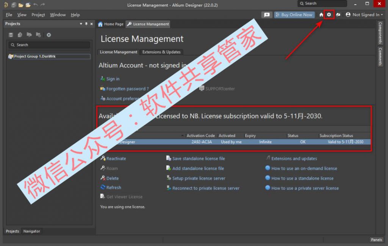The width and height of the screenshot is (388, 246).
Task: Click the Altium logo icon
Action: pos(6,5)
